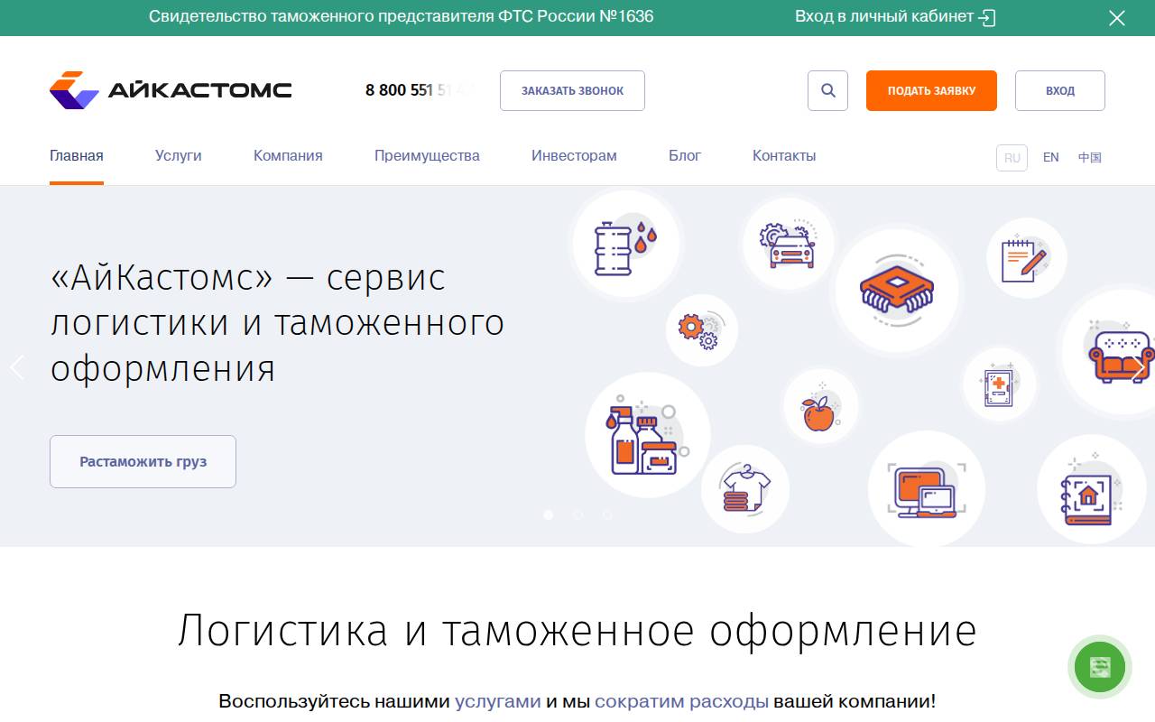Open the Инвесторам menu item
This screenshot has height=722, width=1155.
point(574,155)
